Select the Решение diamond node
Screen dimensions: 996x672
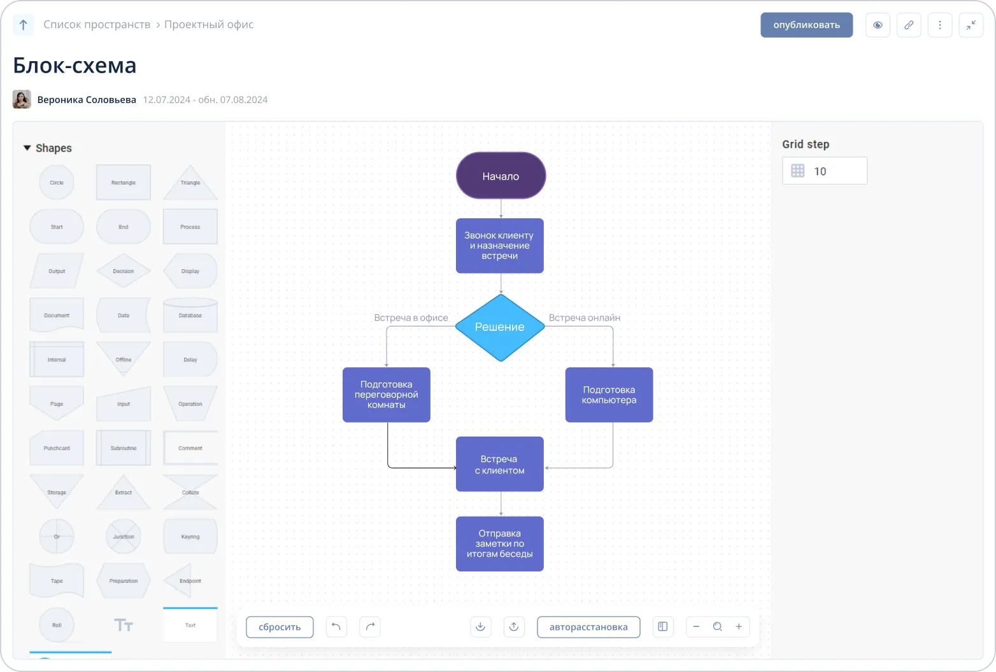coord(500,327)
